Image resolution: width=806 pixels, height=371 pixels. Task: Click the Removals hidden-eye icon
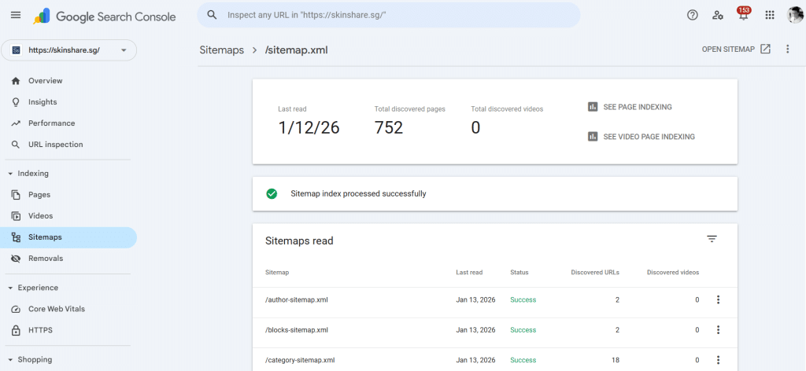16,259
